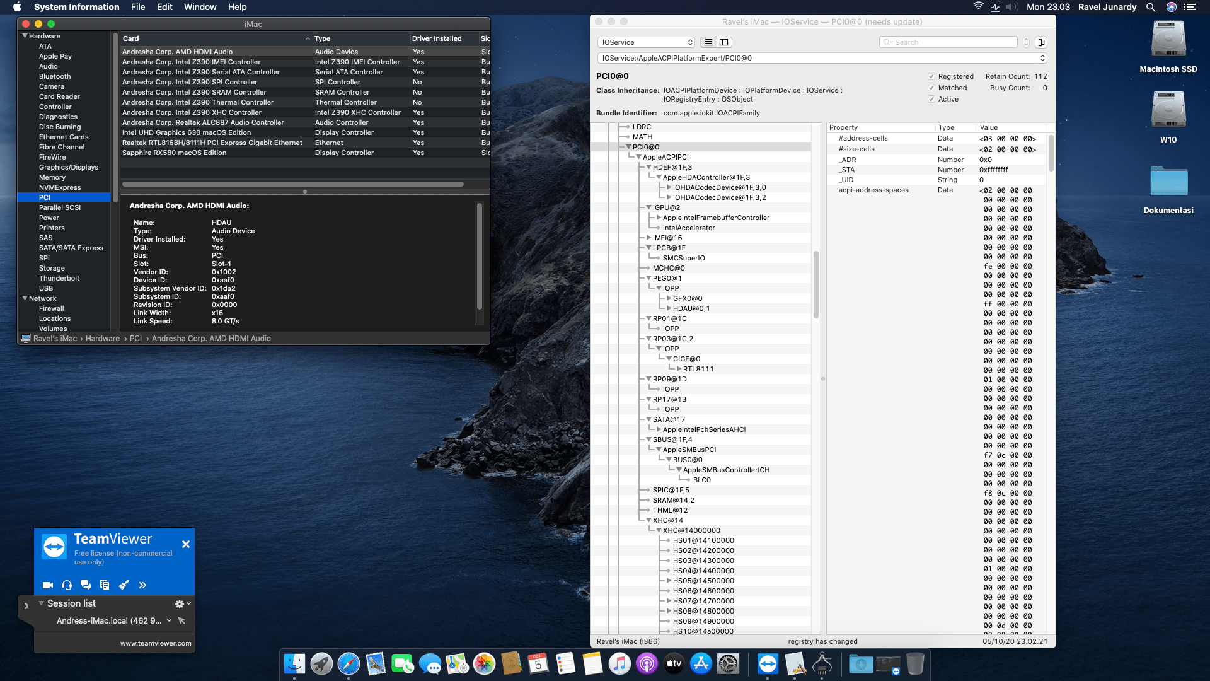Select the TeamViewer whiteboard paintbrush tool
The image size is (1210, 681).
124,585
